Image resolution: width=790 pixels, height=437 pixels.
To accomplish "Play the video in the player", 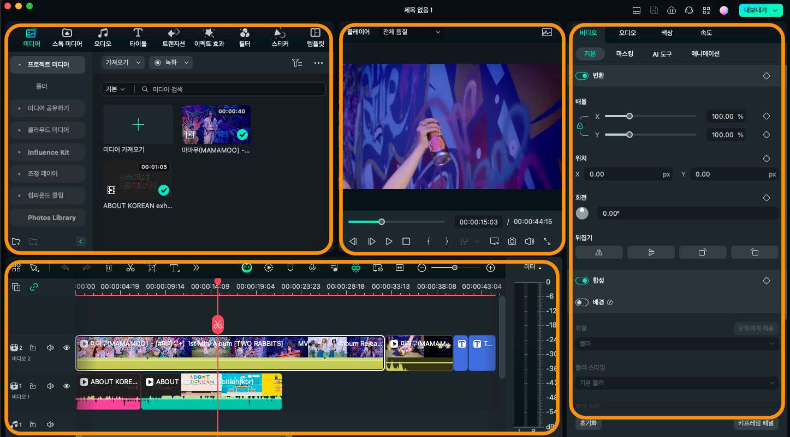I will [x=389, y=241].
